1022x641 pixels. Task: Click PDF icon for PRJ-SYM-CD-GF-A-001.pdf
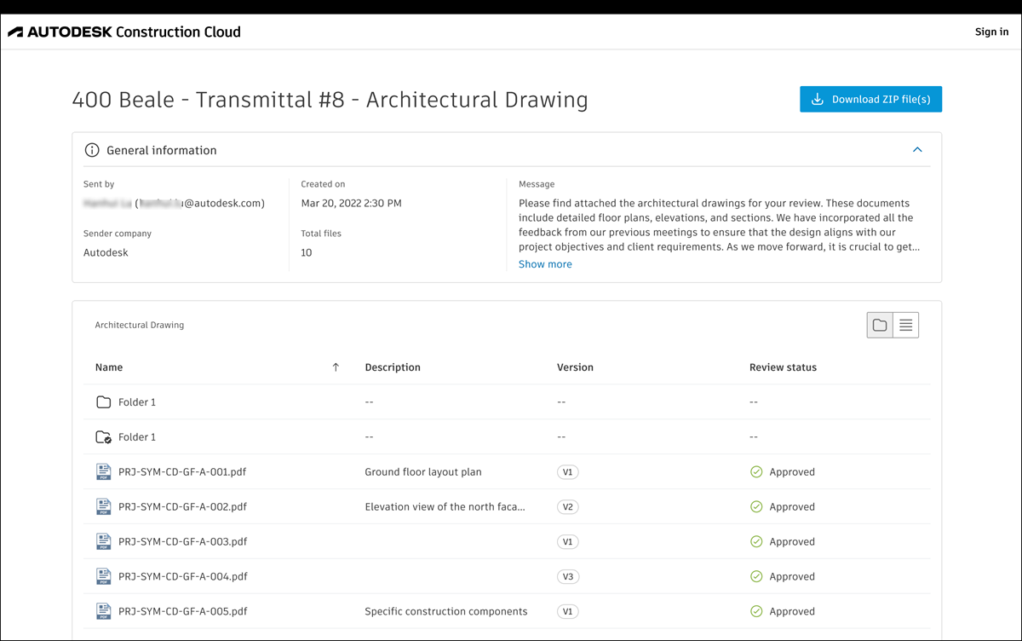(104, 471)
